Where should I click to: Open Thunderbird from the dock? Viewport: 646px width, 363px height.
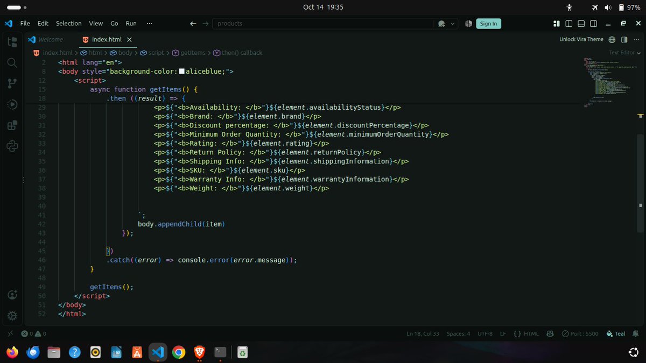tap(33, 352)
